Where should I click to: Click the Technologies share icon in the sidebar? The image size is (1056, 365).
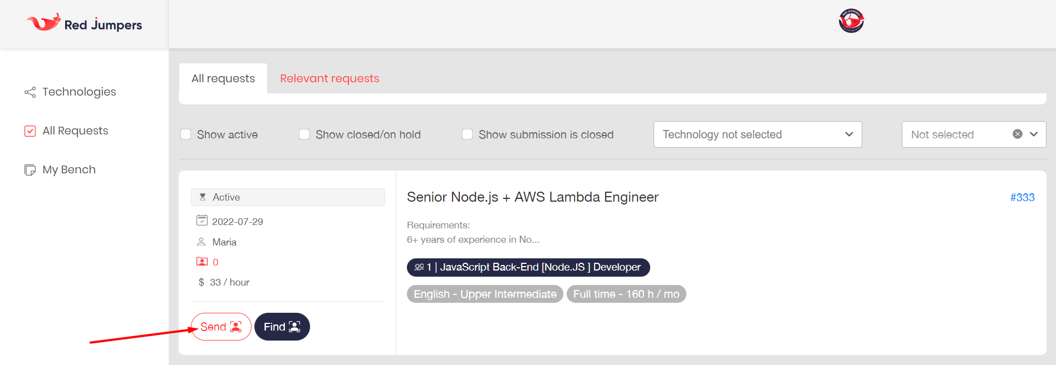click(x=30, y=92)
